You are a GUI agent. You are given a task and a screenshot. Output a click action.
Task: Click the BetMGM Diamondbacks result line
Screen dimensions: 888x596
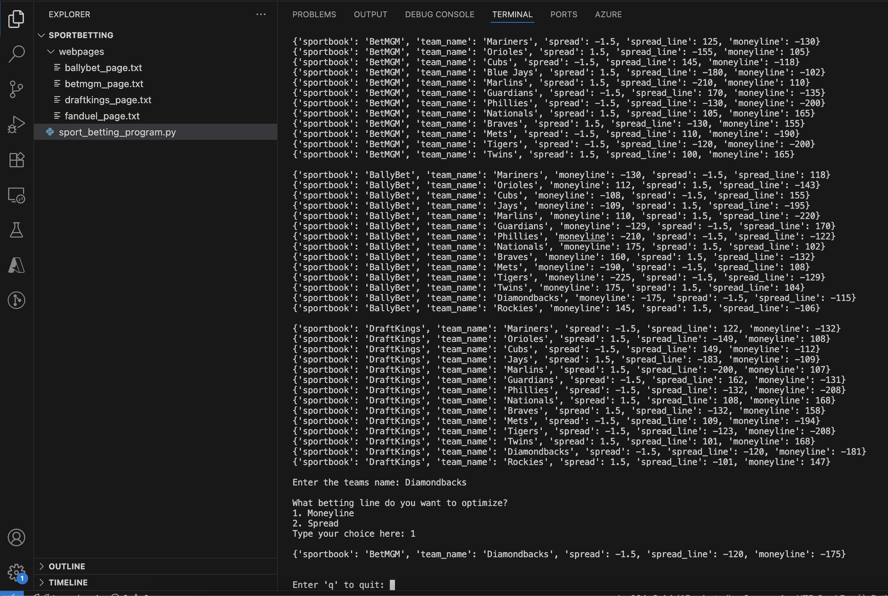click(569, 554)
